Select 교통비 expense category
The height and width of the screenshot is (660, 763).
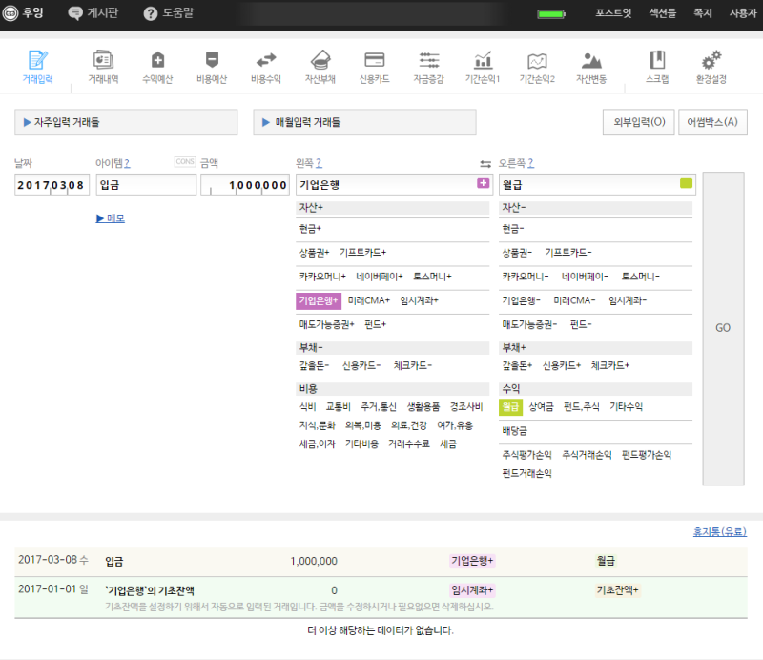pyautogui.click(x=339, y=407)
